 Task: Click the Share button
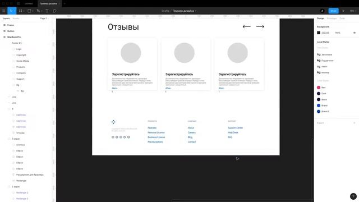point(333,11)
